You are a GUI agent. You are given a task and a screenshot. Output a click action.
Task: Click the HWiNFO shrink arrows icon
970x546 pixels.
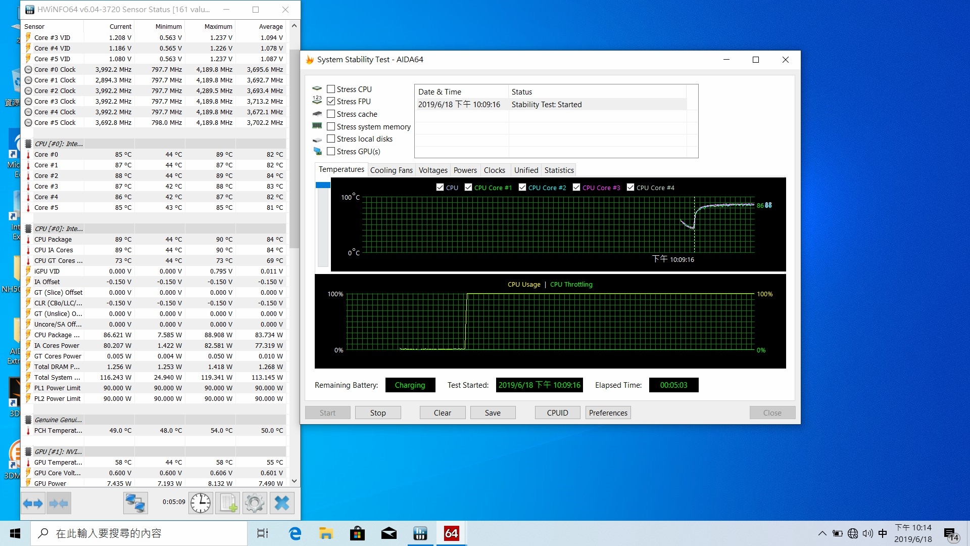click(59, 503)
